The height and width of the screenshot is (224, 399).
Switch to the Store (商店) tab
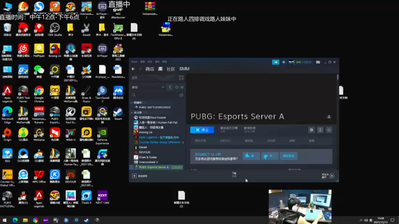click(150, 69)
